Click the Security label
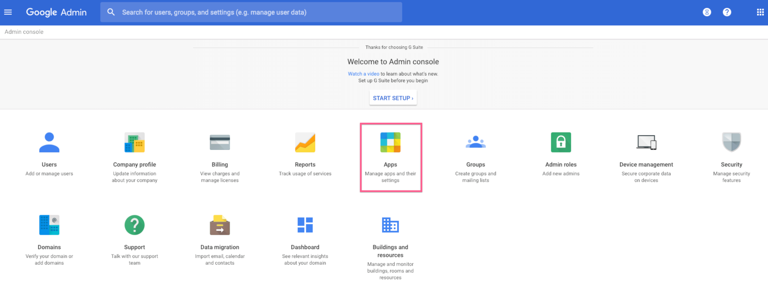This screenshot has width=768, height=288. point(732,164)
